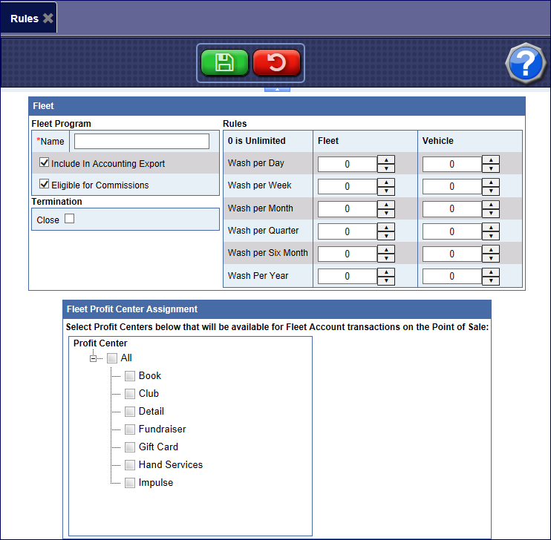Click the fleet program Name field
This screenshot has width=551, height=540.
pos(141,141)
